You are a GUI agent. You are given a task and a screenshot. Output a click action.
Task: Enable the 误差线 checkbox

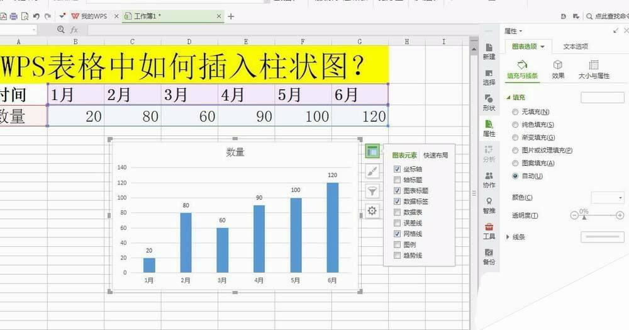[x=397, y=223]
